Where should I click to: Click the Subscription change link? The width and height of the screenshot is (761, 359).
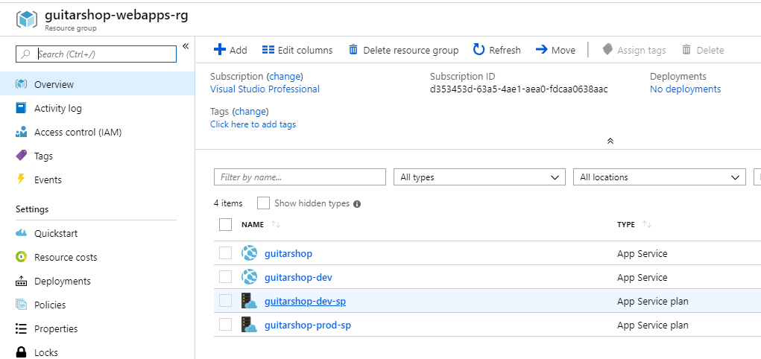285,76
